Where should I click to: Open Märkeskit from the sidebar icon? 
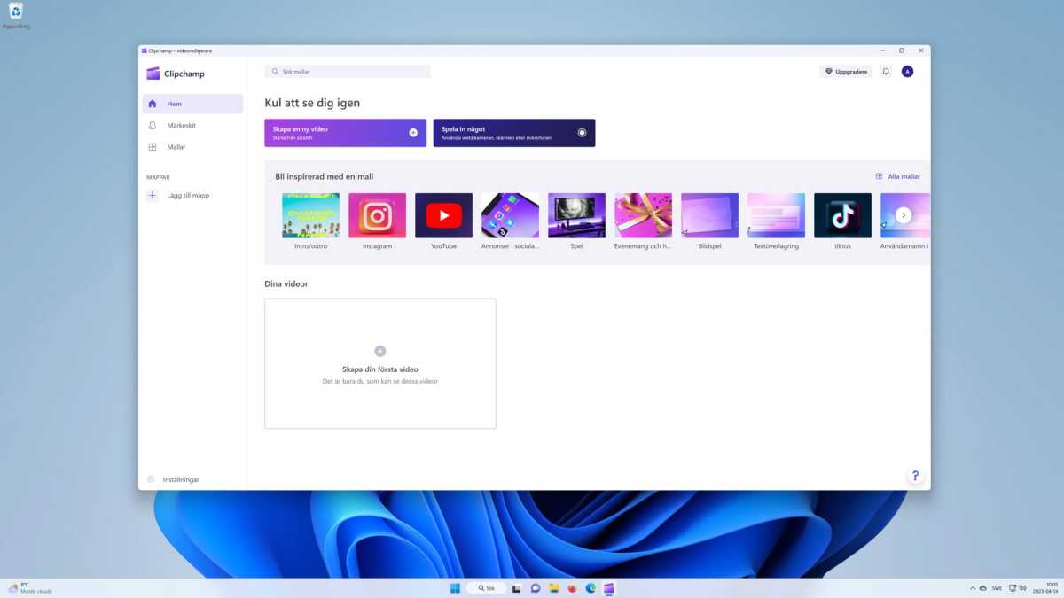point(153,125)
